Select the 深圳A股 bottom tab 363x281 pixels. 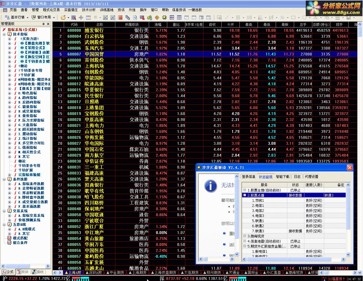[x=94, y=273]
